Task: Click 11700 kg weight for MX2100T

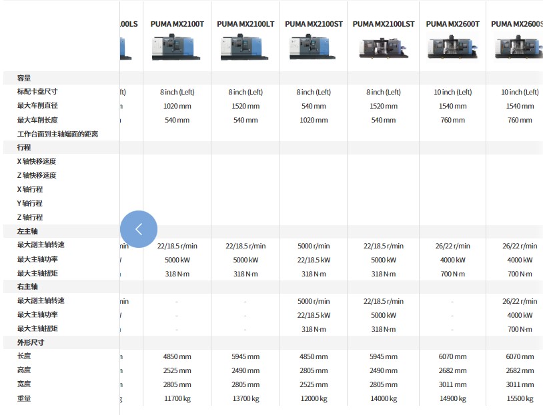Action: tap(177, 399)
